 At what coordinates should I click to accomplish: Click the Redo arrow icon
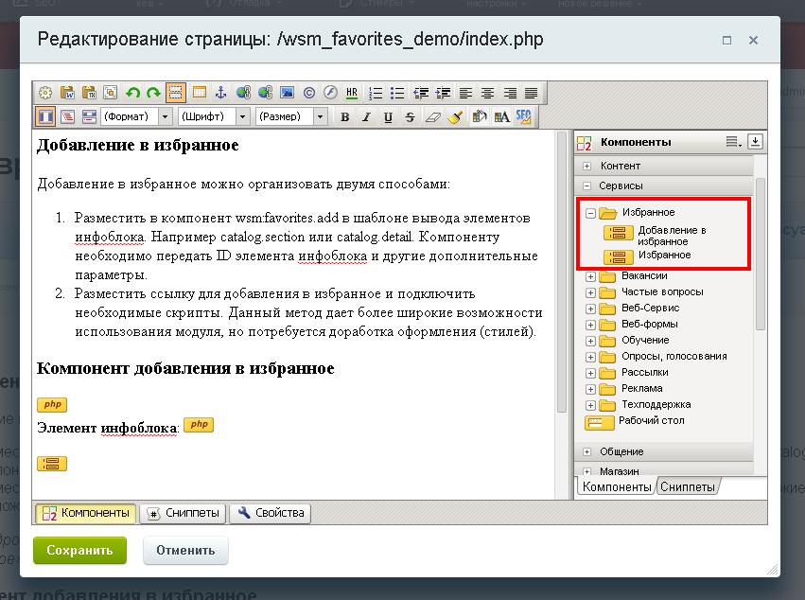(152, 93)
